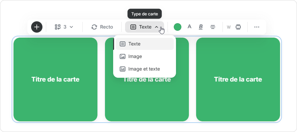Click the text color A icon
297x132 pixels.
(190, 27)
